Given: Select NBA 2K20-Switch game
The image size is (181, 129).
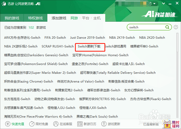Looking at the screenshot, I should point(152,38).
